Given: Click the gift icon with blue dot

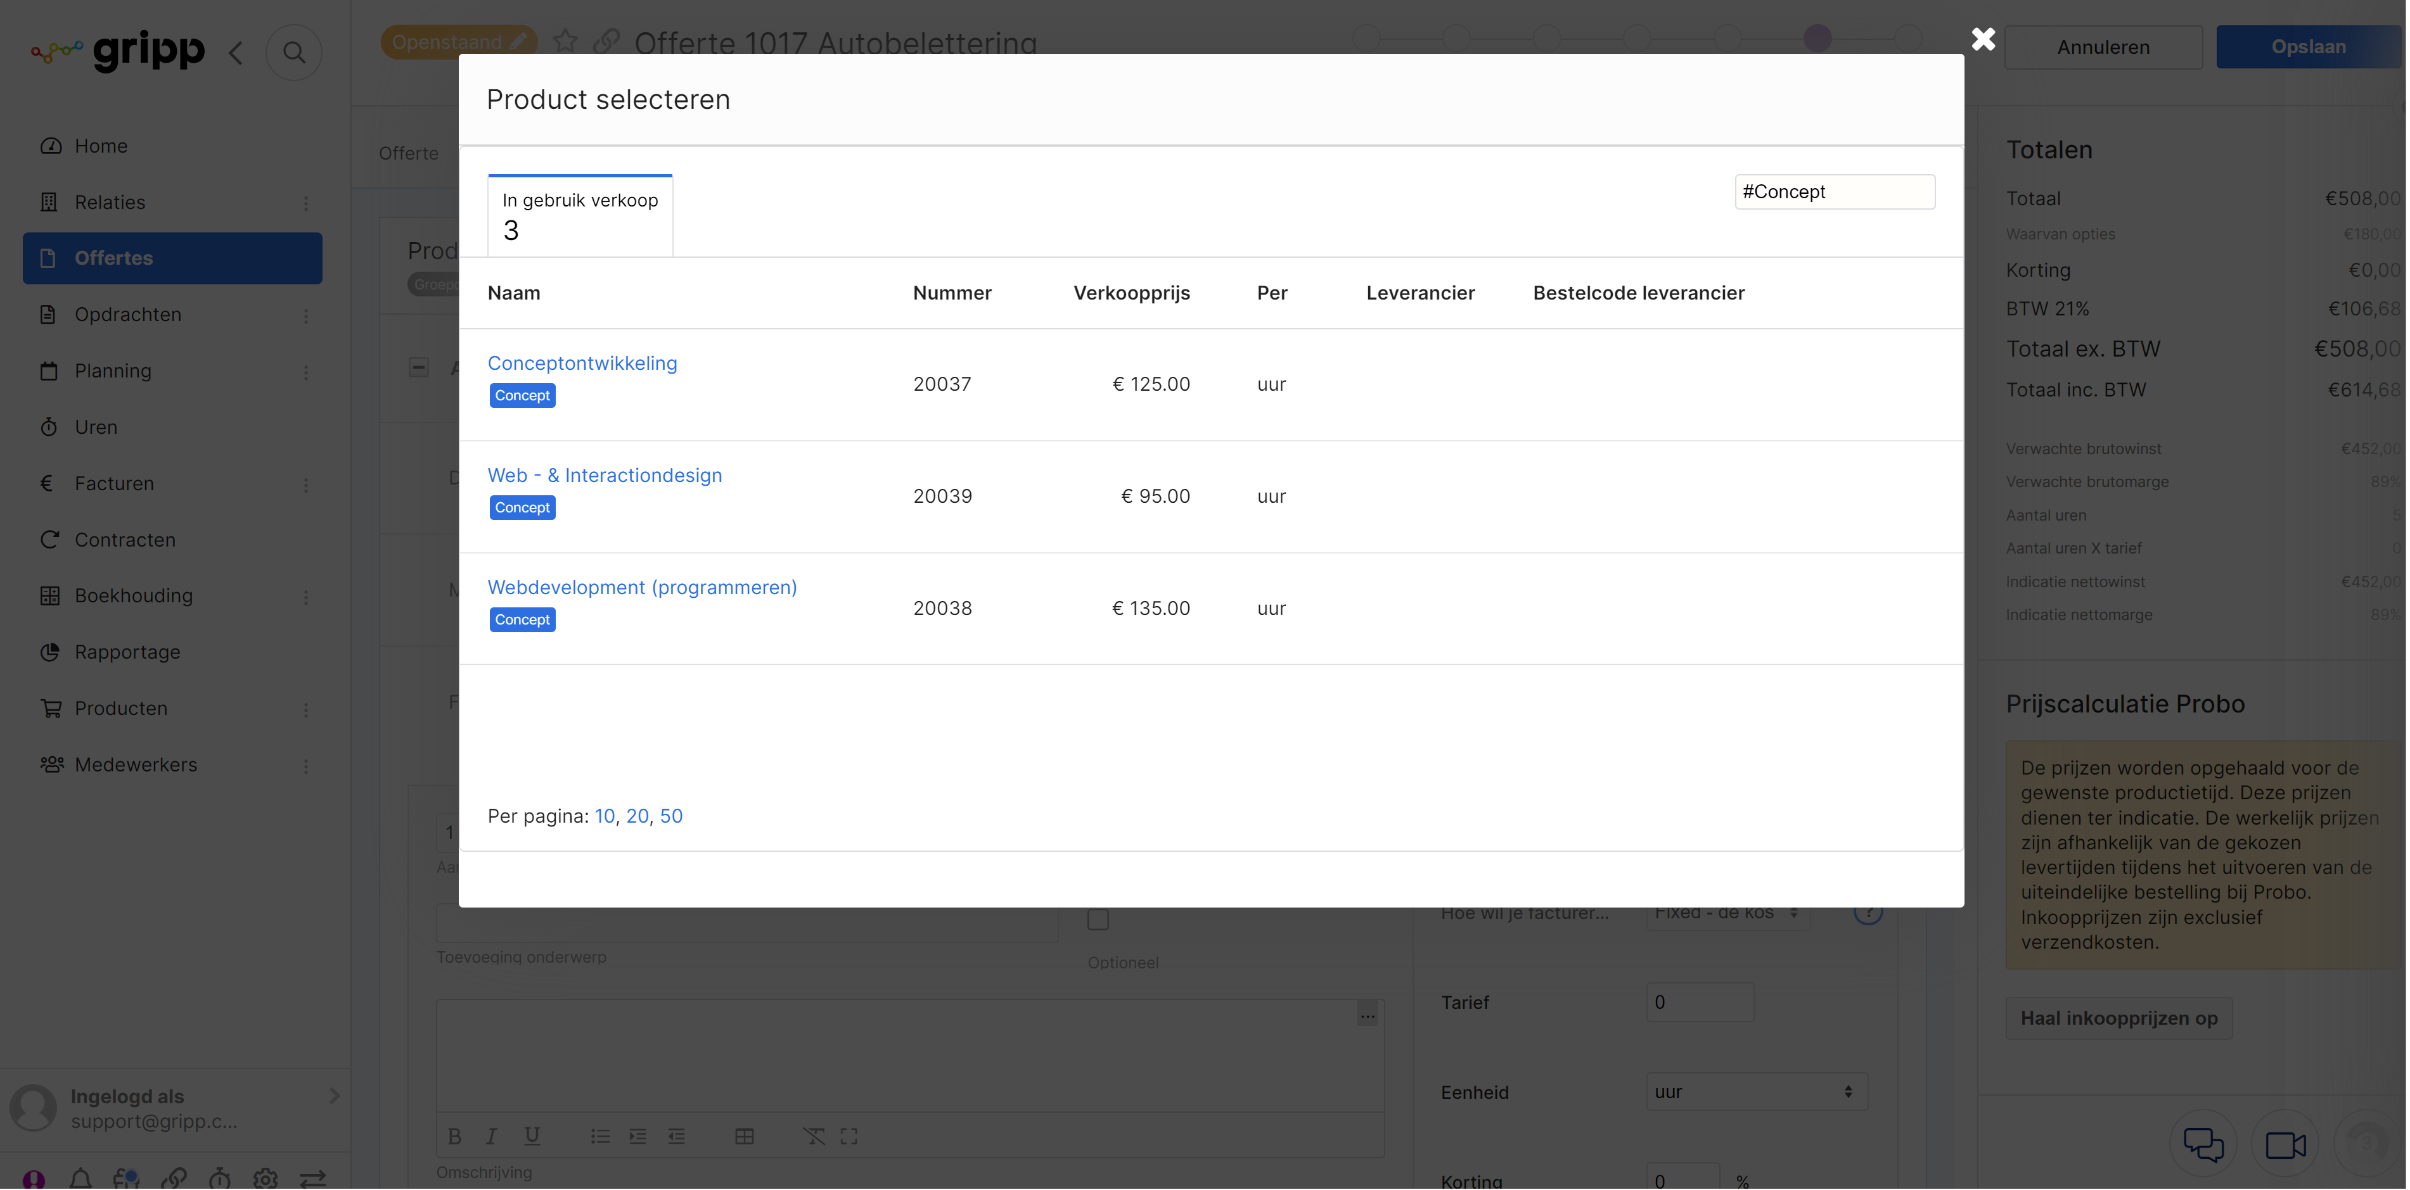Looking at the screenshot, I should coord(126,1179).
